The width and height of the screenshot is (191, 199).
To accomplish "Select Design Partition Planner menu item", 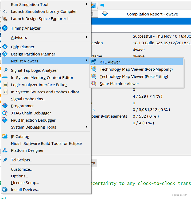I will click(46, 54).
